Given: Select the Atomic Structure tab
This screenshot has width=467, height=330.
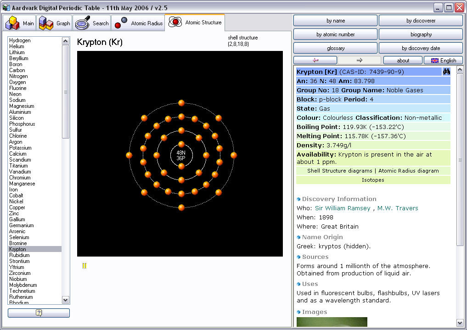Looking at the screenshot, I should 195,22.
